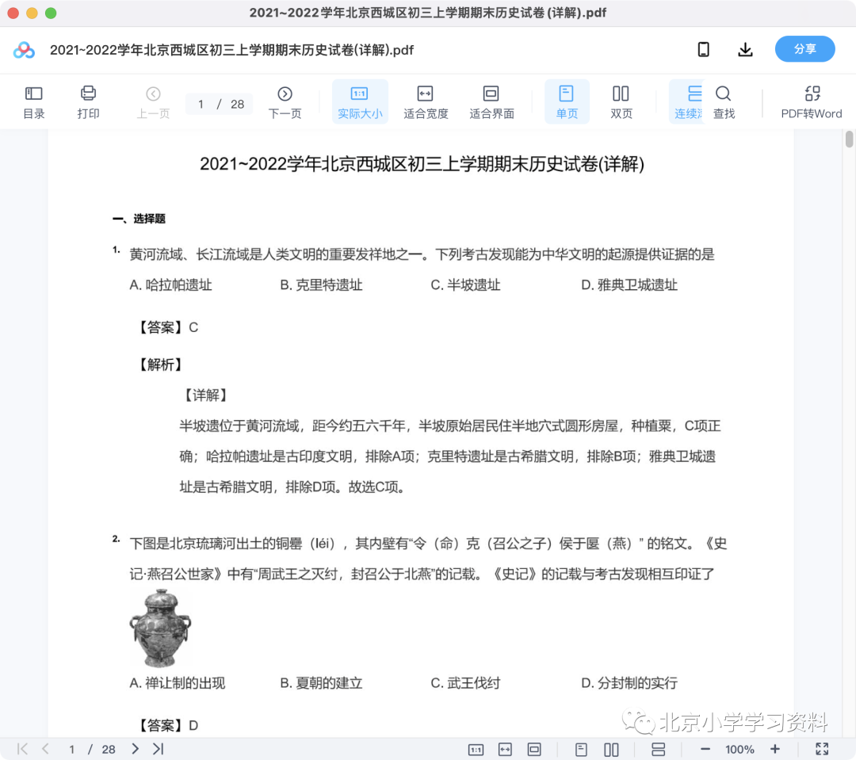This screenshot has height=760, width=856.
Task: Click the file name in the header bar
Action: (231, 50)
